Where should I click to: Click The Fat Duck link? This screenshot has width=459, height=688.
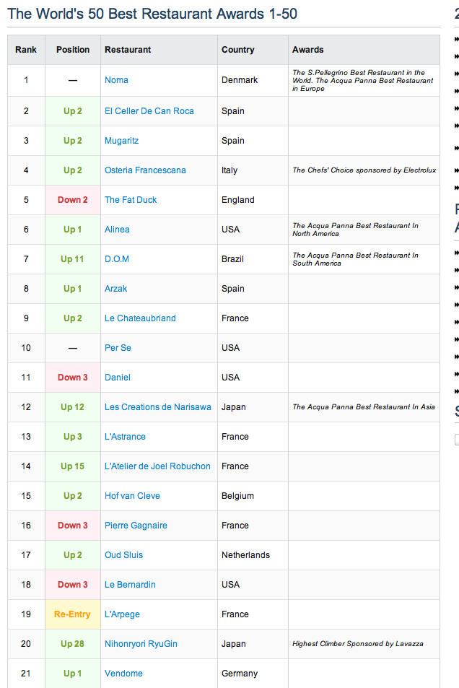point(131,200)
